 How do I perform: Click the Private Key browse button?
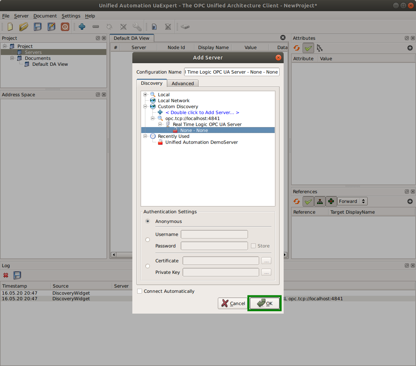click(x=266, y=272)
